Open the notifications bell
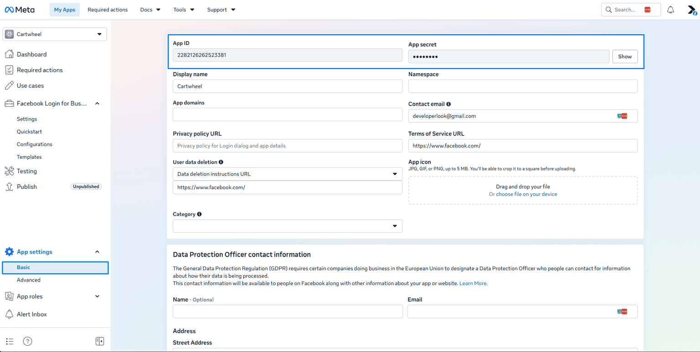700x352 pixels. pyautogui.click(x=670, y=10)
